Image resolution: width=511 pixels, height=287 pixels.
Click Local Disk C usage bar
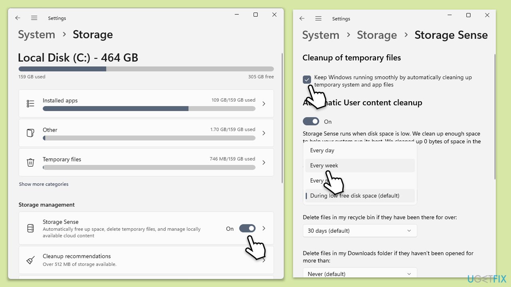coord(146,69)
